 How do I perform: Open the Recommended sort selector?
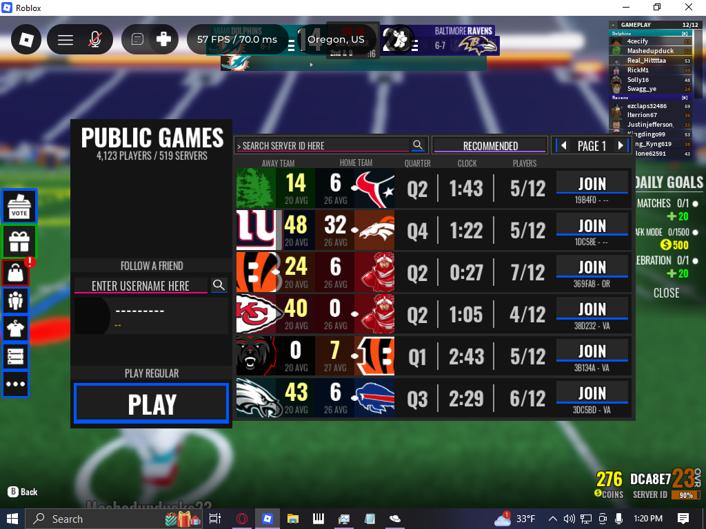tap(490, 145)
